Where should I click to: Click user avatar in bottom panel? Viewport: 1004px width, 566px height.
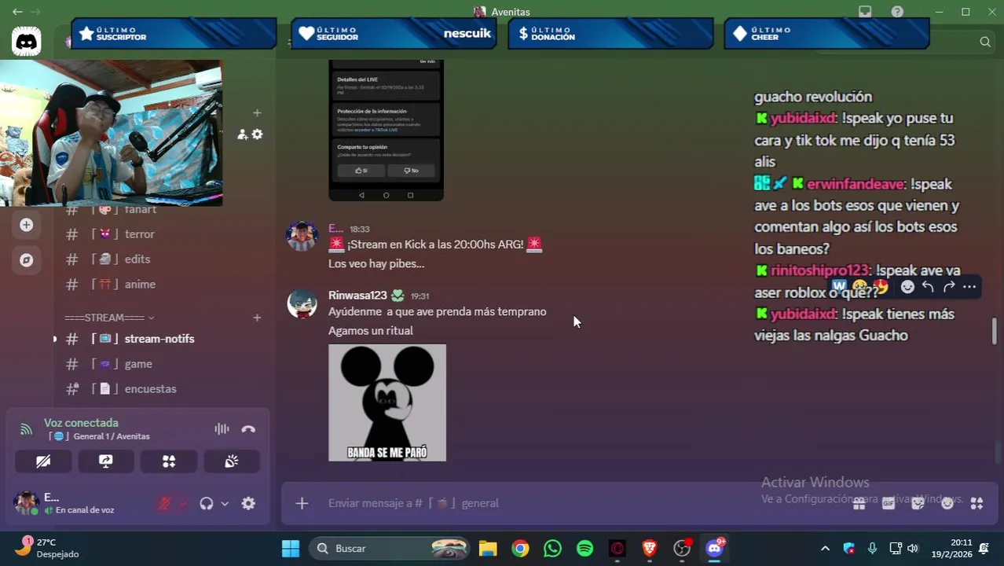(x=27, y=503)
